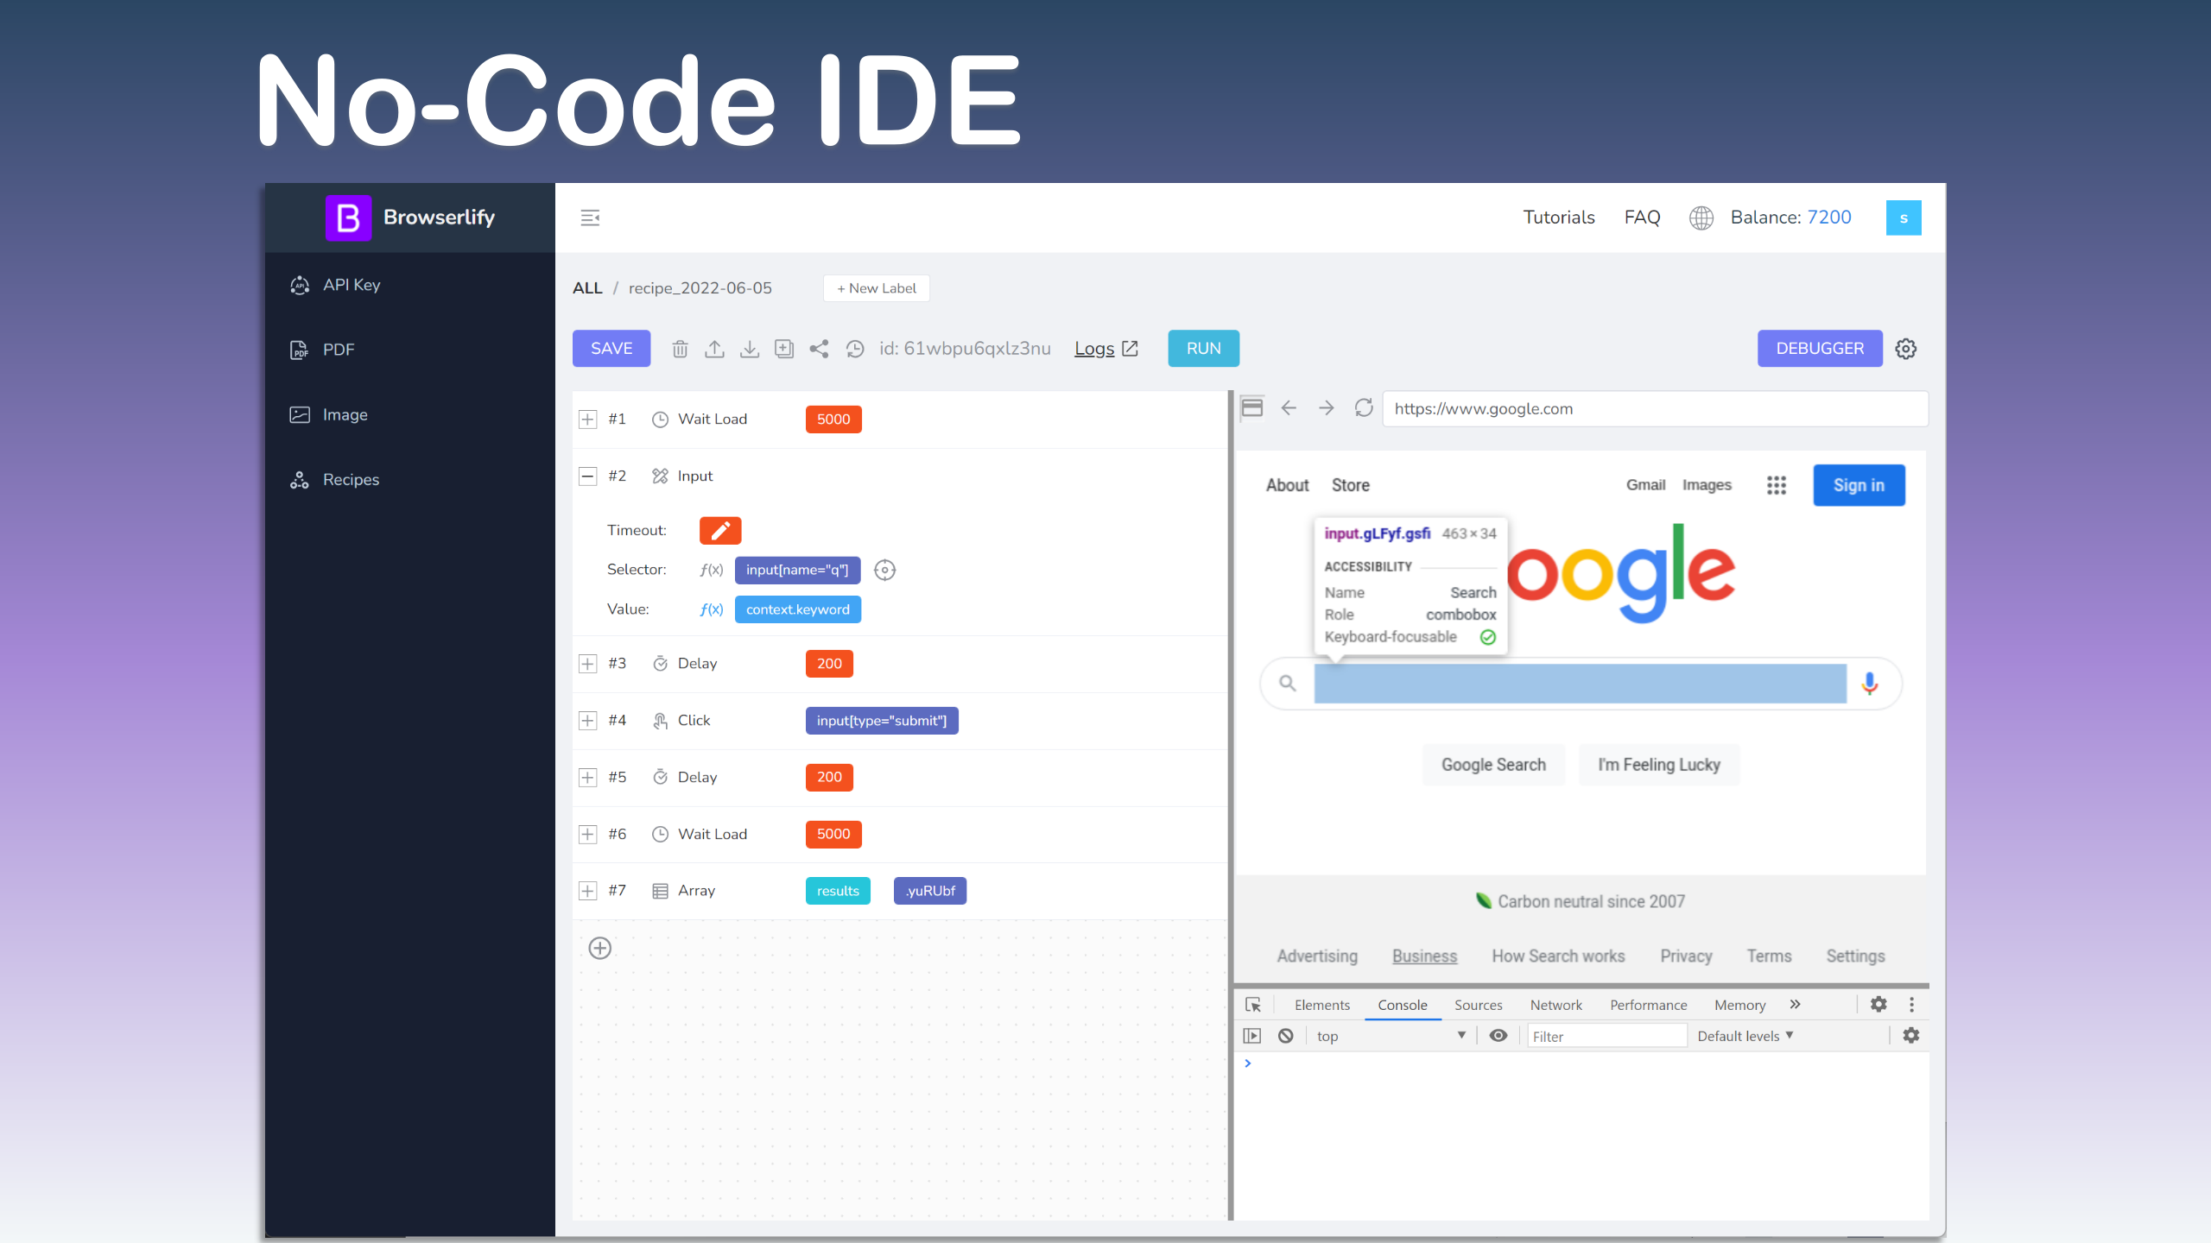Pick element with the selector target icon
Image resolution: width=2211 pixels, height=1243 pixels.
(x=884, y=570)
